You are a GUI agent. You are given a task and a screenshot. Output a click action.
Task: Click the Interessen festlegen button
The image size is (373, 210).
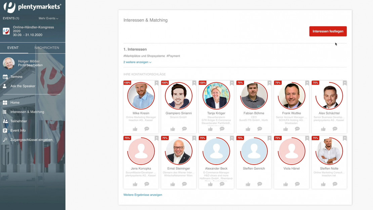(x=328, y=31)
